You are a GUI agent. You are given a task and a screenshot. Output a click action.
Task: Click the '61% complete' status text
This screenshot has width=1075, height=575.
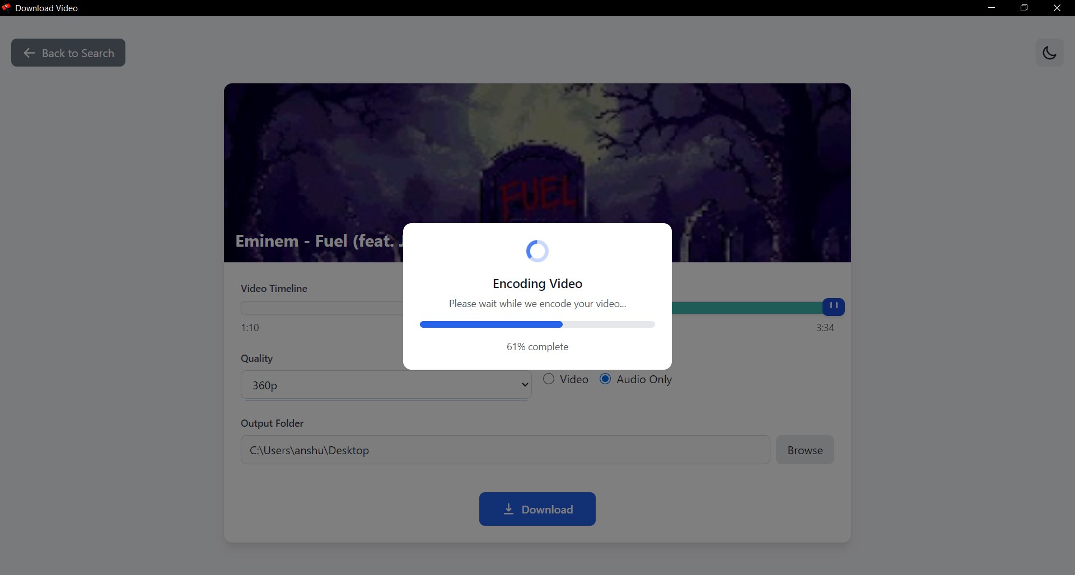(537, 347)
